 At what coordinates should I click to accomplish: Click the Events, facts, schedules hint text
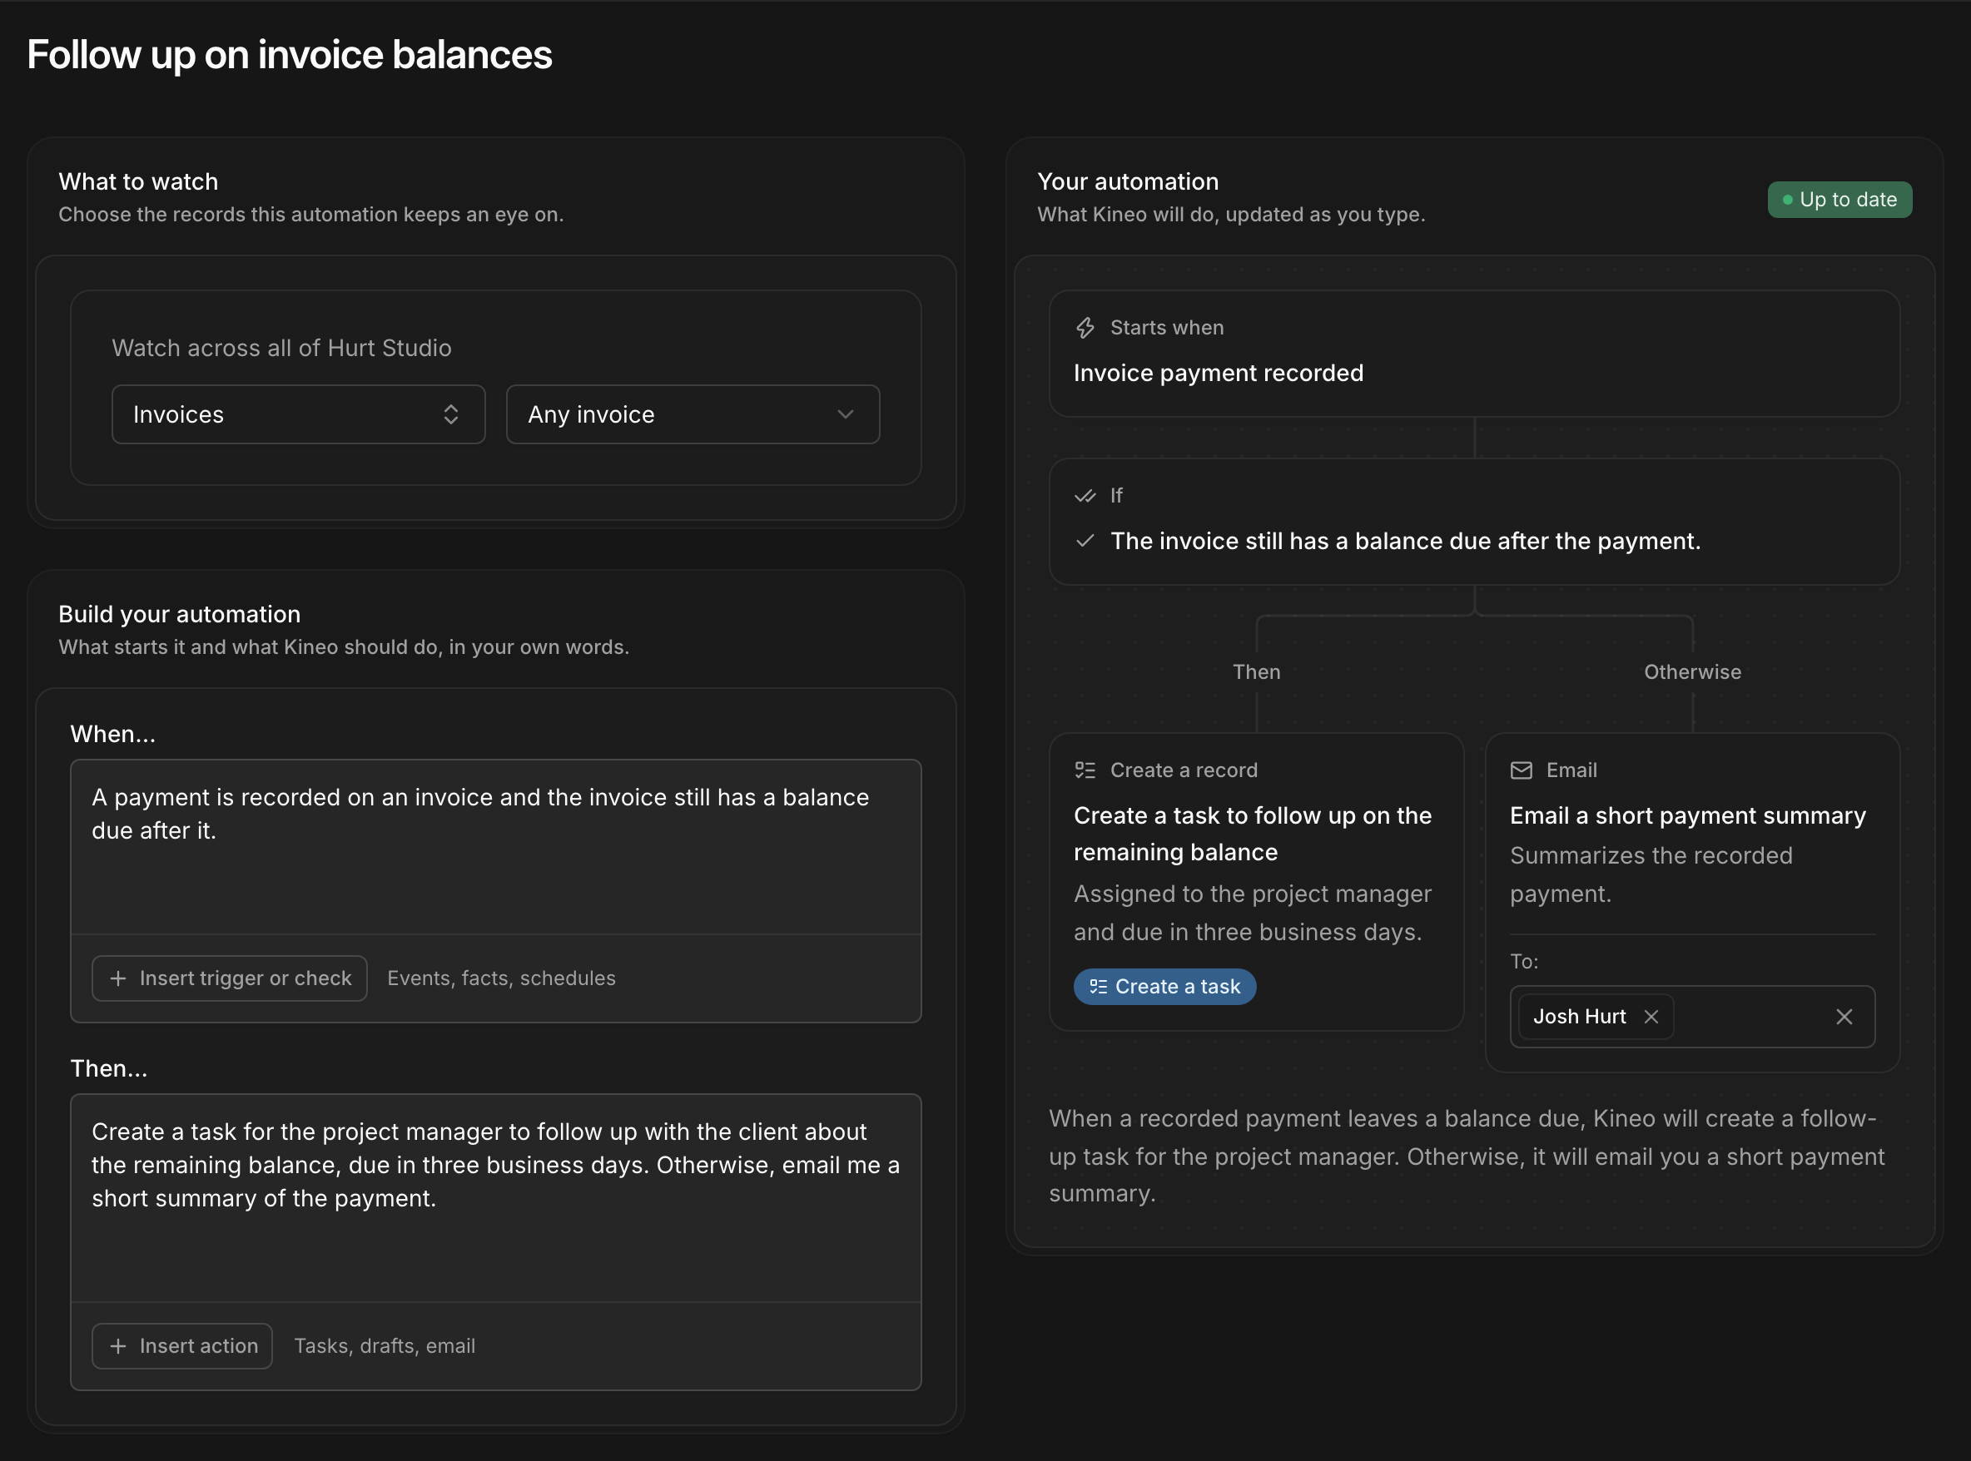(502, 978)
